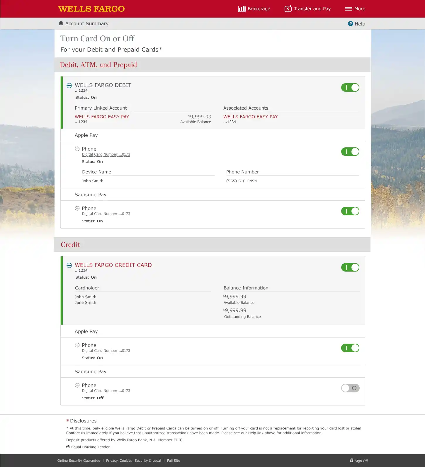Open the Help link
The image size is (425, 467).
(356, 24)
